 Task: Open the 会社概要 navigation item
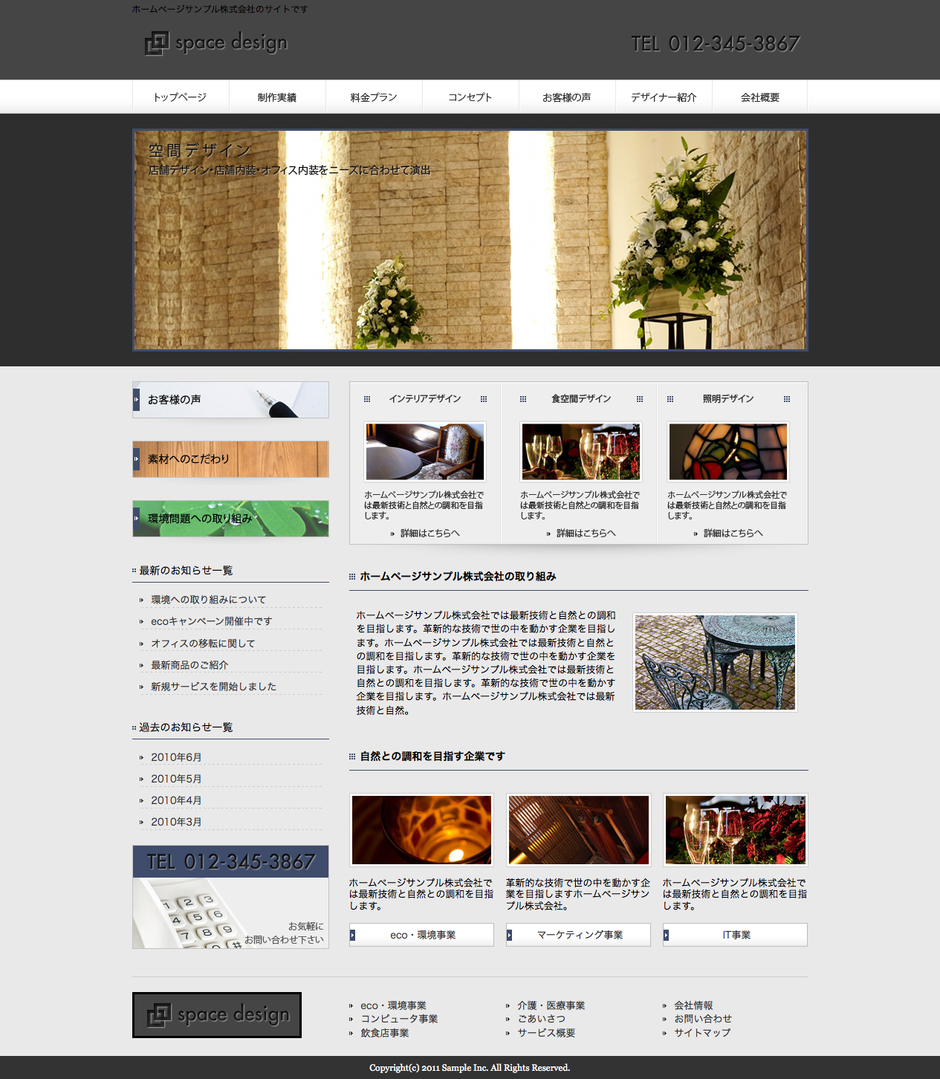(759, 97)
